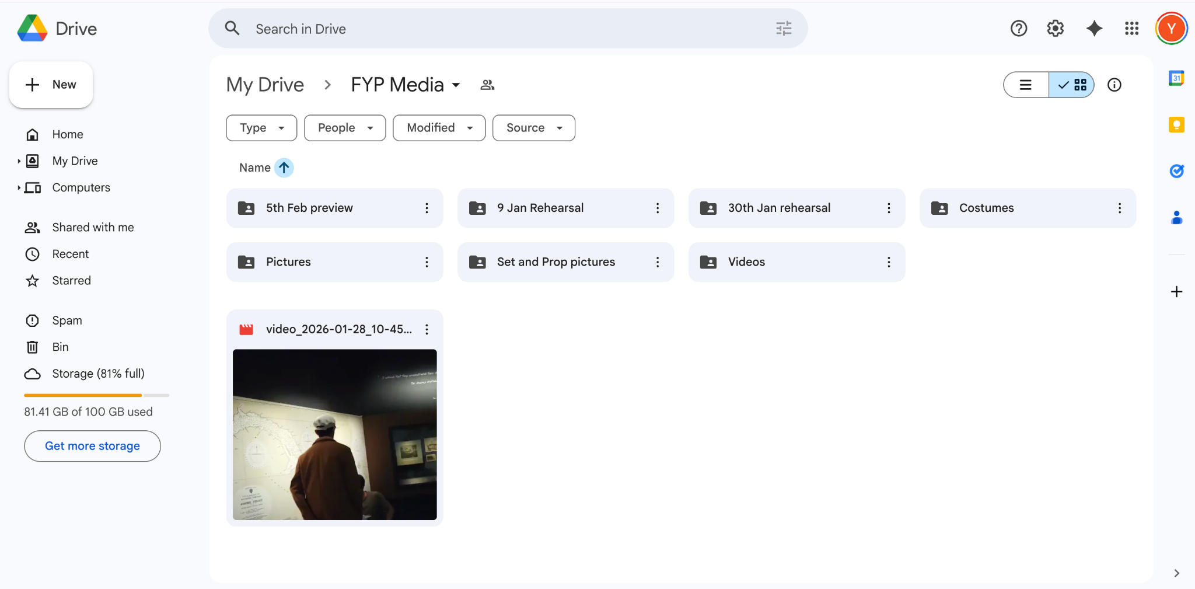
Task: Select the grid layout view
Action: coord(1072,85)
